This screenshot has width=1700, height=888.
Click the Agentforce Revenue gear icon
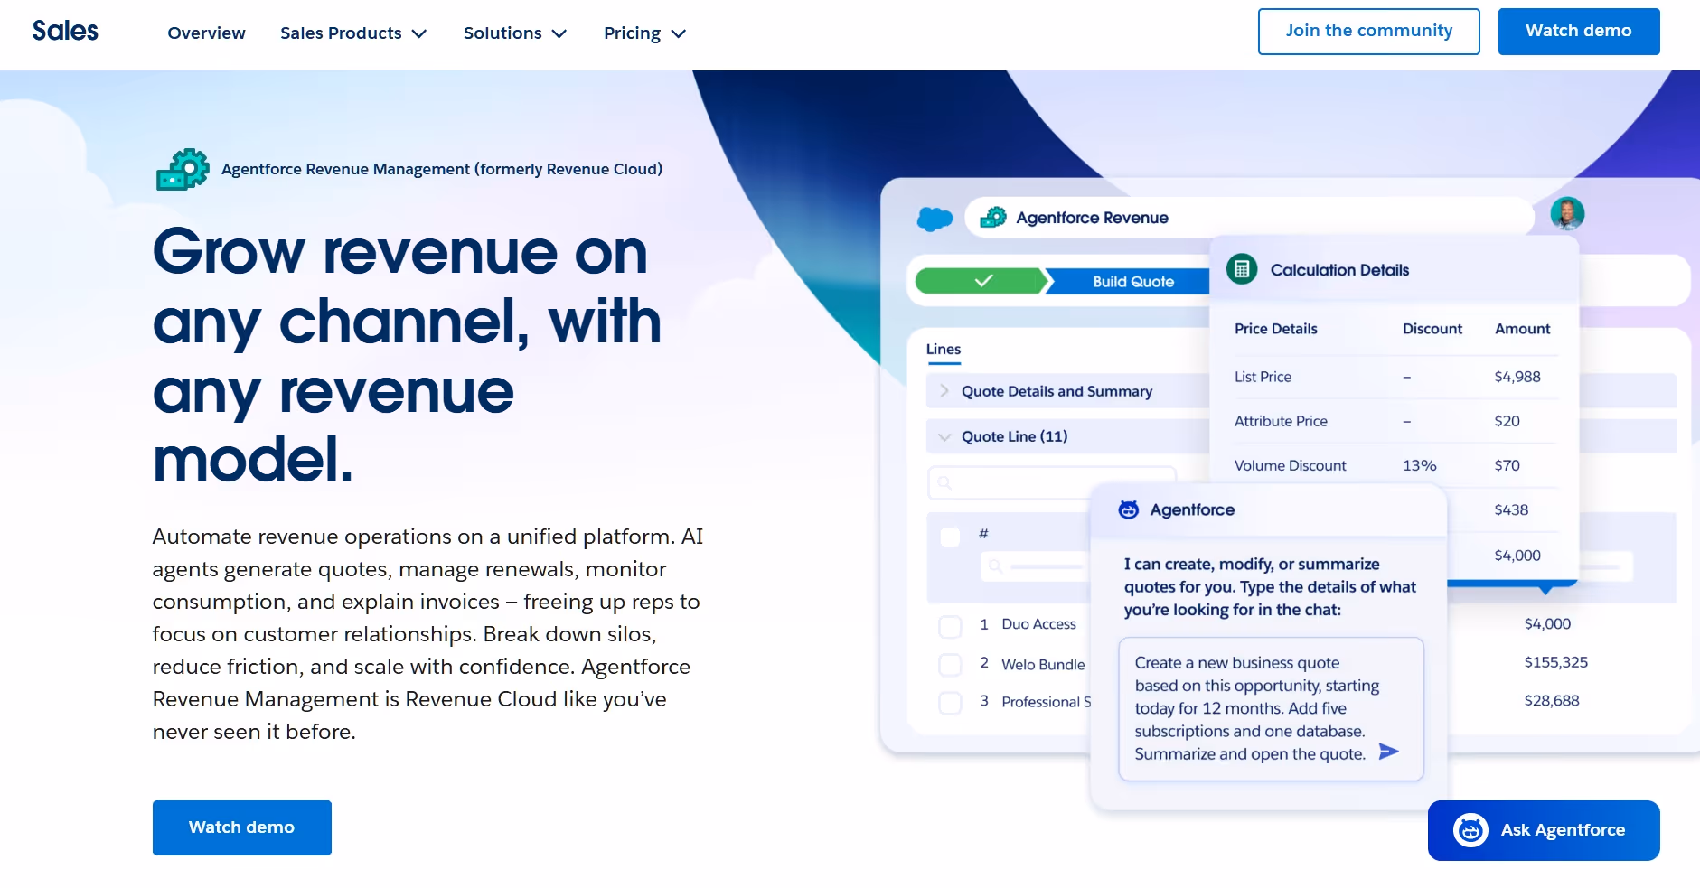(993, 218)
